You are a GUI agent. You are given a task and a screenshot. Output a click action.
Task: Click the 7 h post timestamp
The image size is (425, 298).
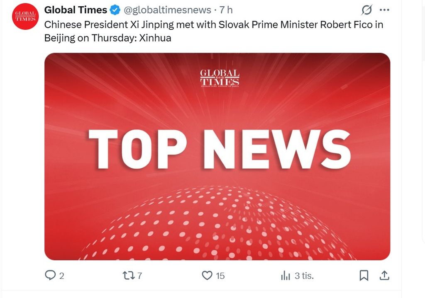pyautogui.click(x=226, y=10)
